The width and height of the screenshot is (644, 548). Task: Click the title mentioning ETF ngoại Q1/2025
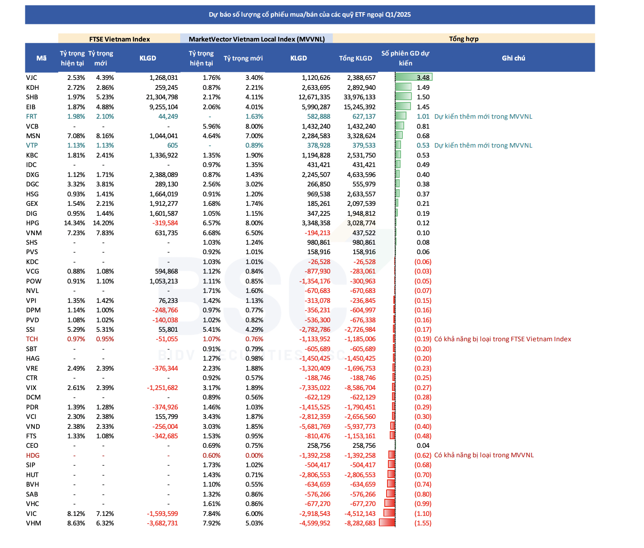(x=310, y=14)
